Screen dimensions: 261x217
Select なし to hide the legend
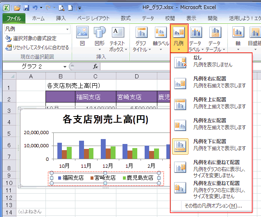(x=211, y=62)
